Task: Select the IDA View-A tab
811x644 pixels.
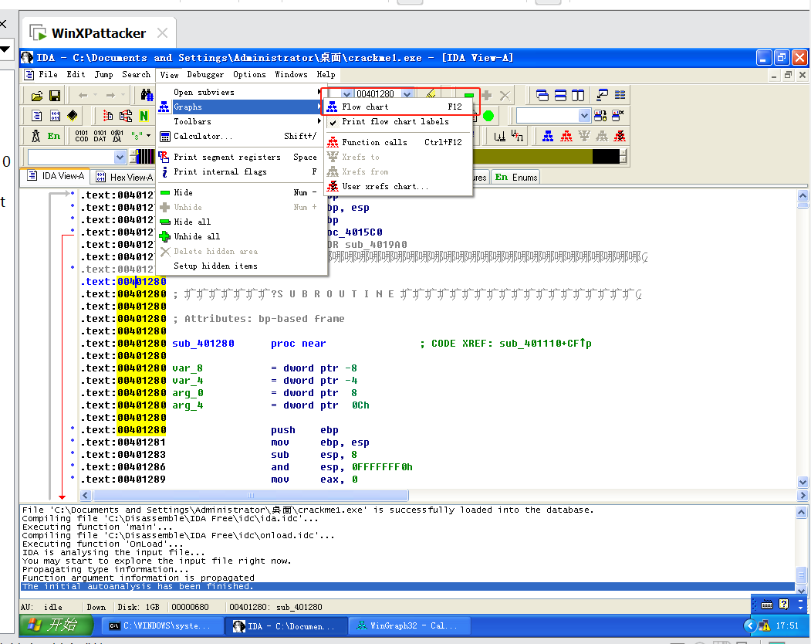Action: tap(56, 176)
